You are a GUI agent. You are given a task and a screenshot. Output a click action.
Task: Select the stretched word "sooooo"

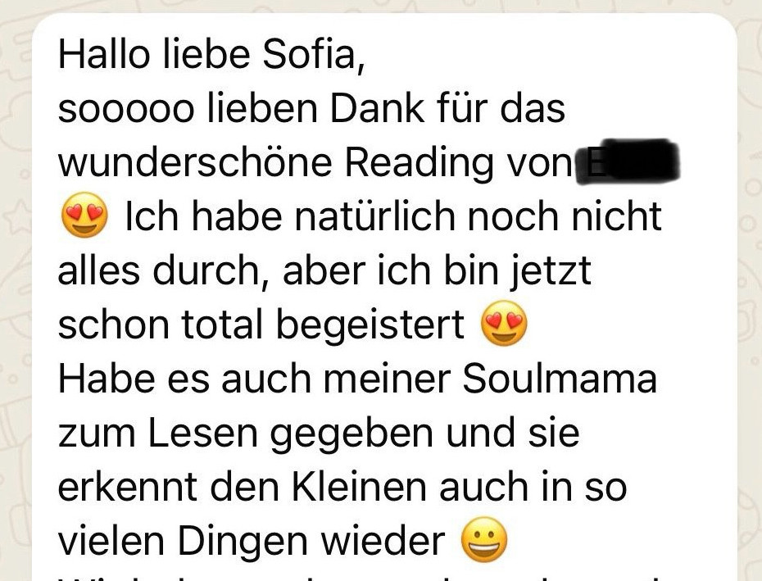coord(126,110)
